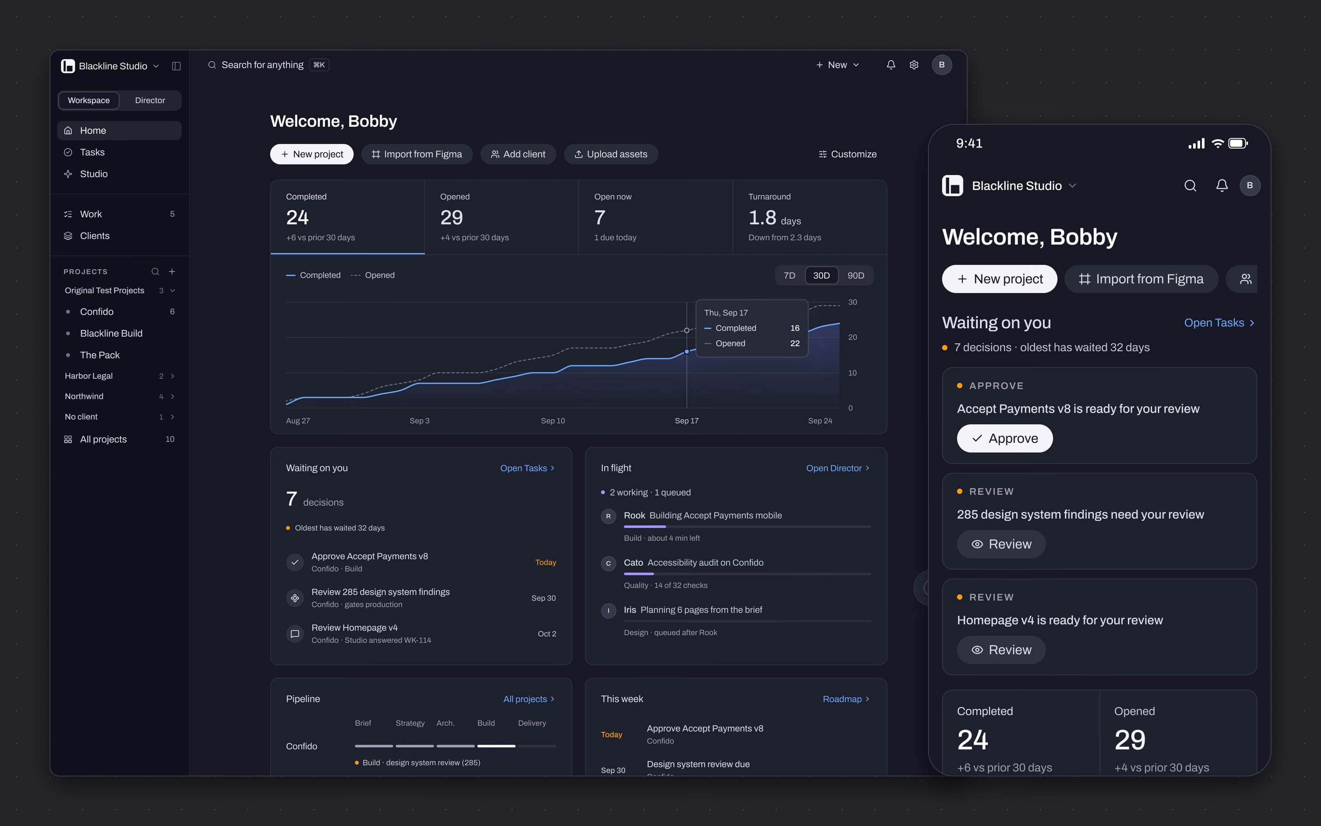Screen dimensions: 1321x826
Task: Open the Blackline Studio workspace dropdown in sidebar
Action: [x=110, y=66]
